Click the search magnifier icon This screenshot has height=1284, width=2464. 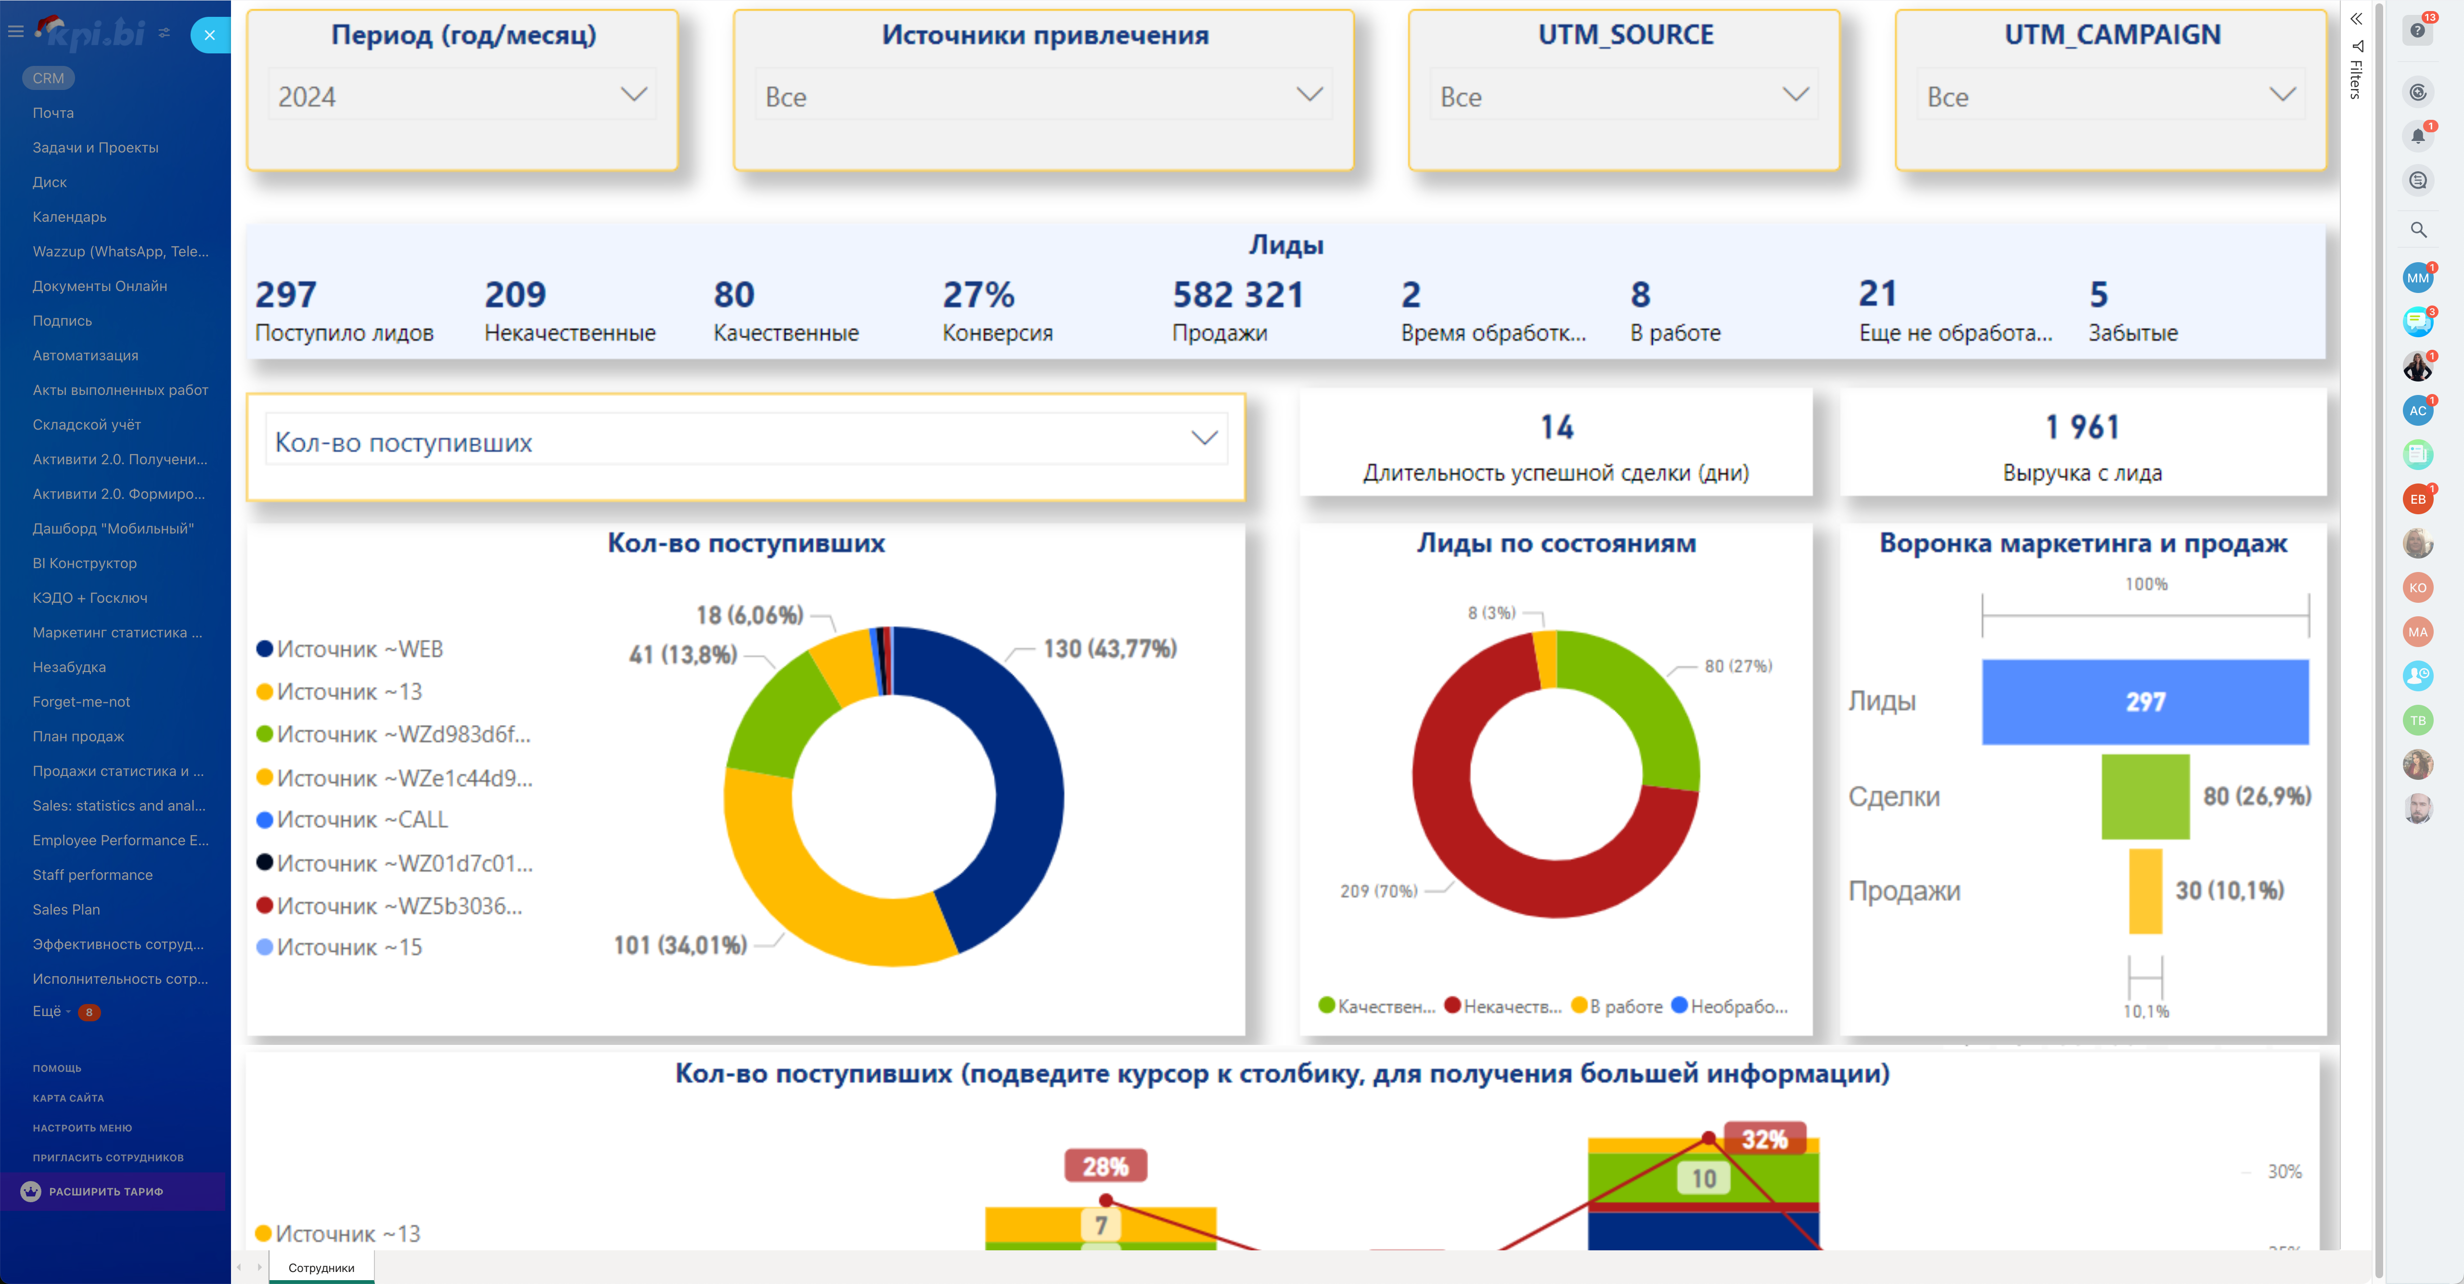(2417, 229)
